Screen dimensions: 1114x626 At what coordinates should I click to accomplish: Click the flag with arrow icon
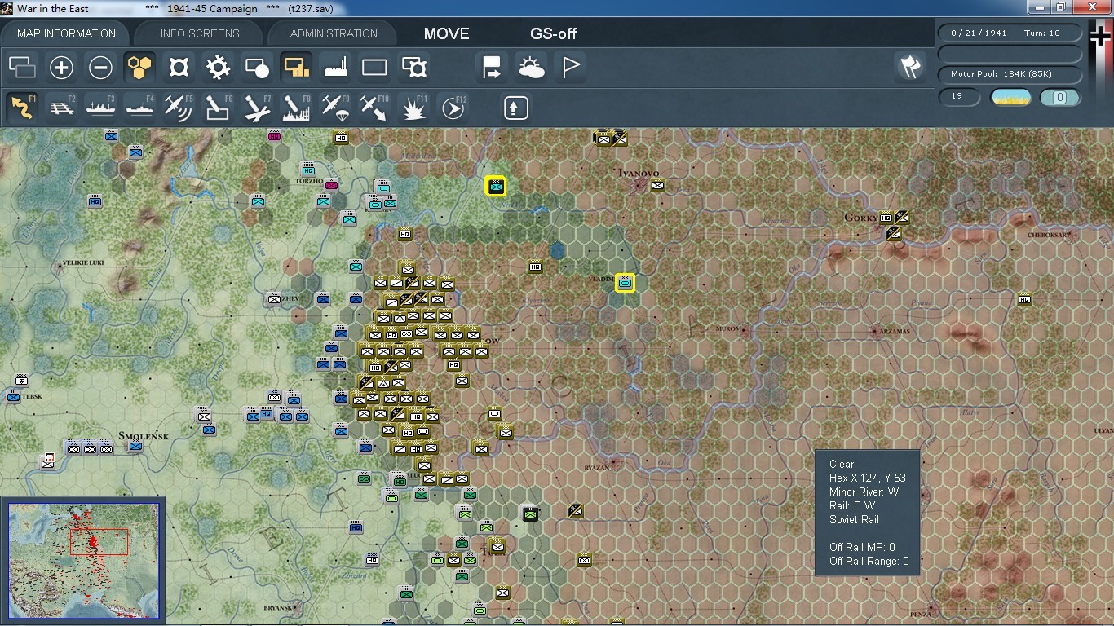(492, 68)
